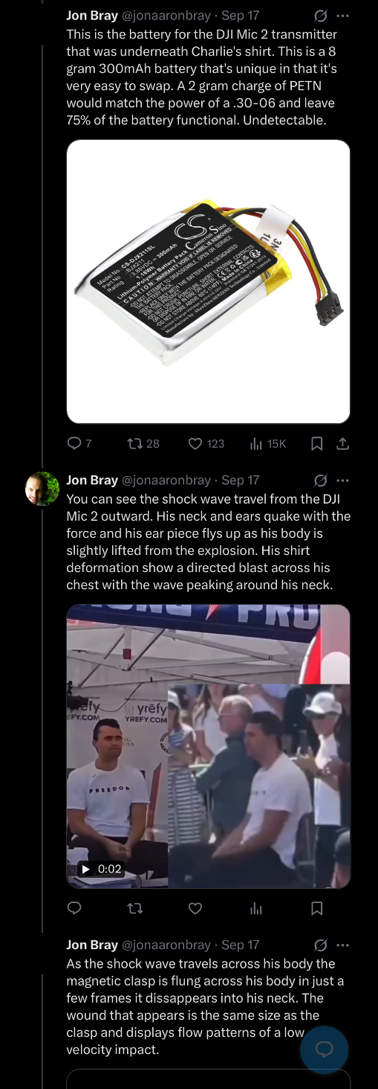Click Grok icon on shock wave tweet
Image resolution: width=378 pixels, height=1089 pixels.
point(321,480)
